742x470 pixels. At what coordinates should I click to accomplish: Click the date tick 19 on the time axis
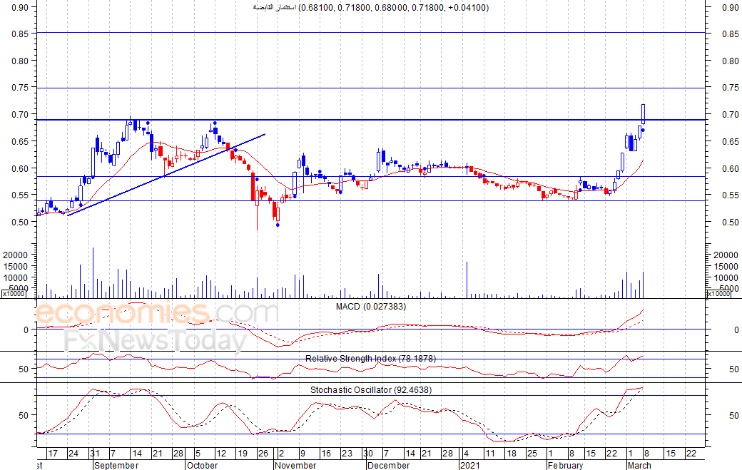pos(243,454)
